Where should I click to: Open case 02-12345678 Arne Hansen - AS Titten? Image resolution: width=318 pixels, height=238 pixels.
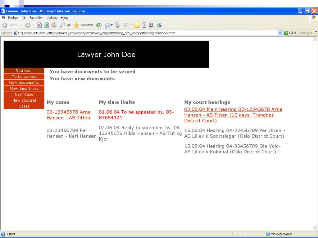pos(69,115)
